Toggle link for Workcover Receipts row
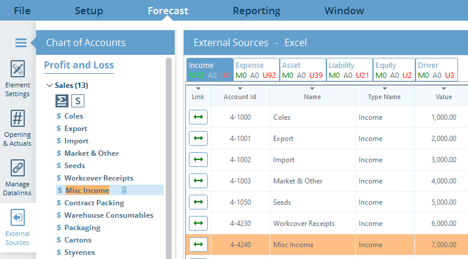The width and height of the screenshot is (468, 259). tap(198, 224)
